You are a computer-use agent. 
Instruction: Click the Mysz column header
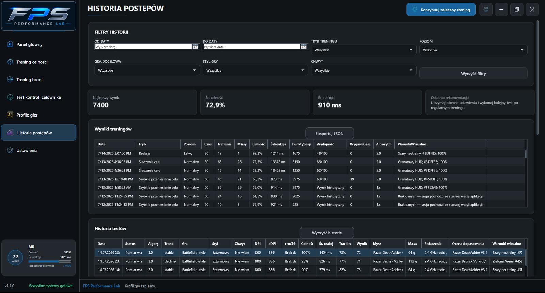tap(388, 244)
